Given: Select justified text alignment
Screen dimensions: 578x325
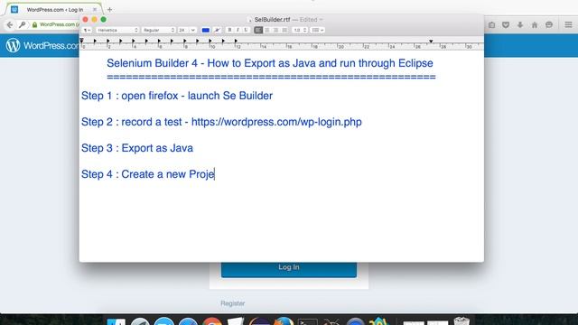Looking at the screenshot, I should coord(284,30).
